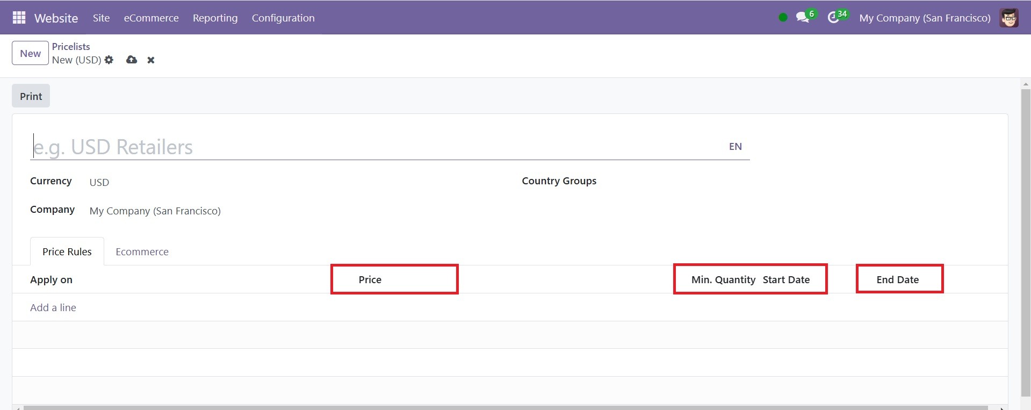Viewport: 1031px width, 410px height.
Task: Open the Site menu
Action: click(x=101, y=18)
